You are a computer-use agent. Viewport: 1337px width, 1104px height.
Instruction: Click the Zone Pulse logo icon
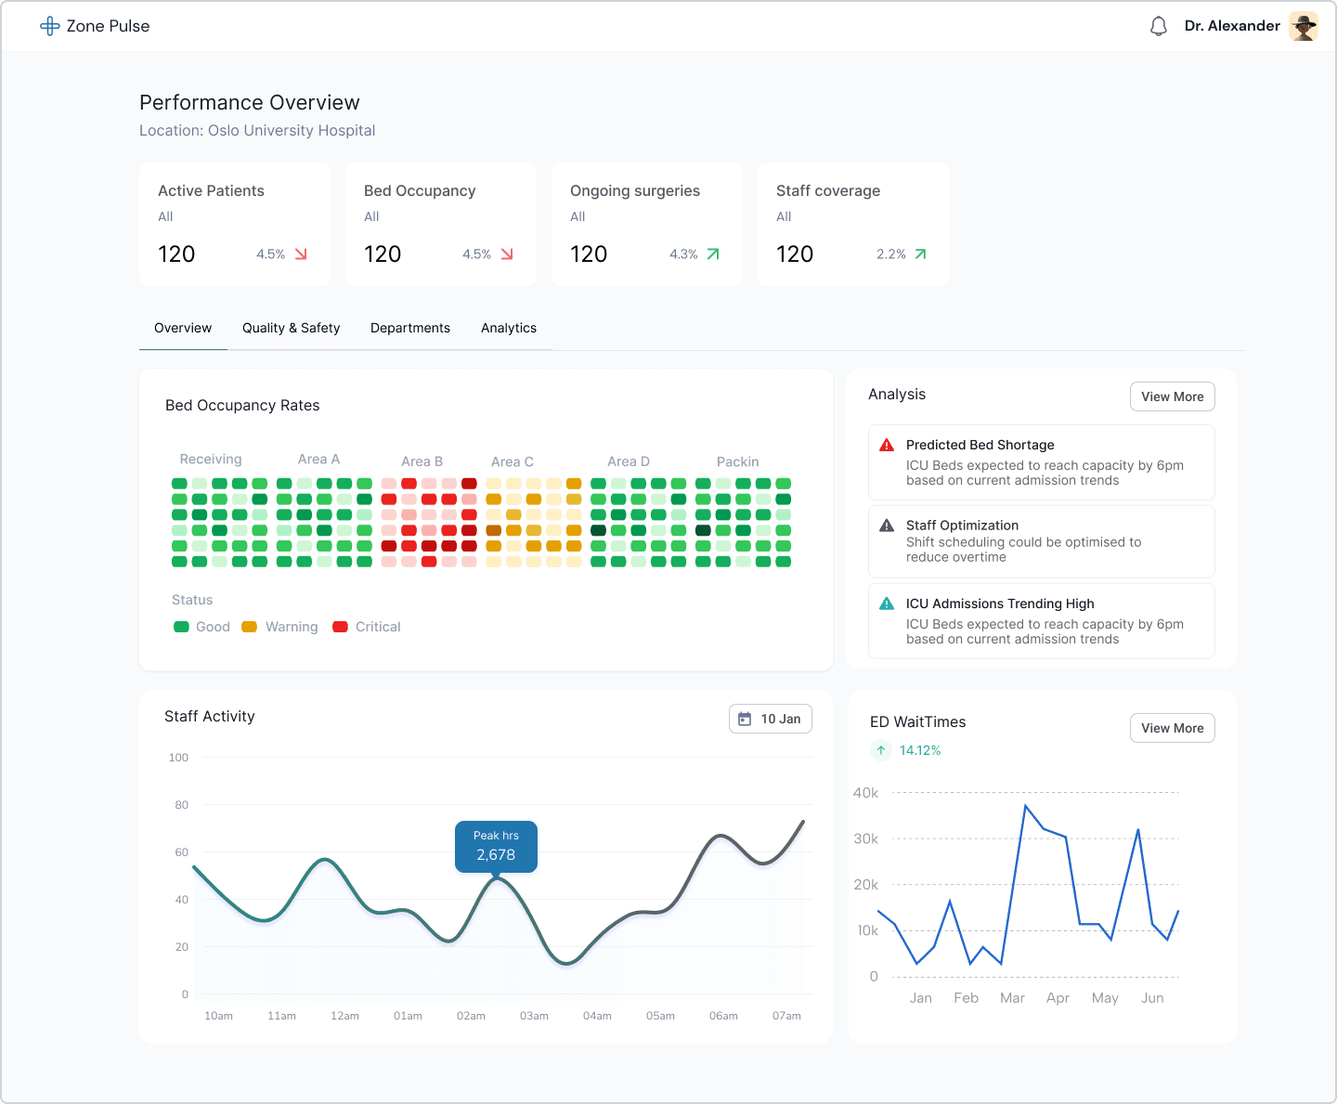(49, 26)
